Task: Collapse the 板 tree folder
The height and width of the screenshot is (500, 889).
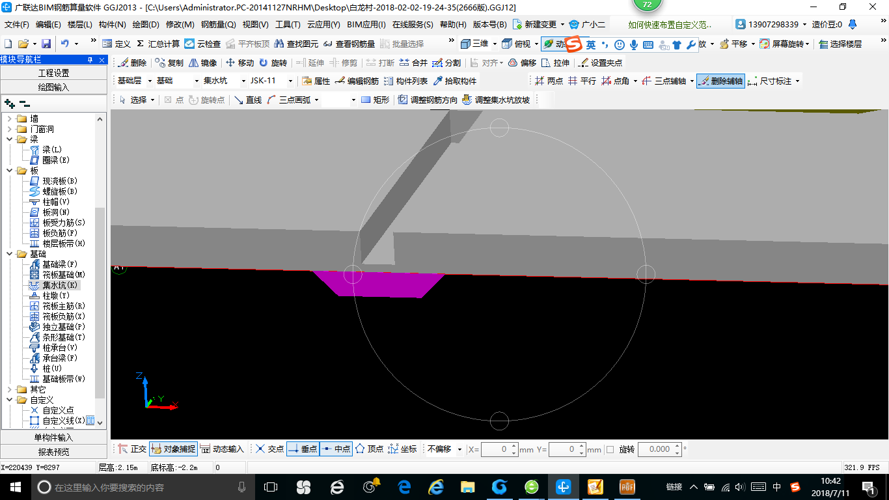Action: point(10,171)
